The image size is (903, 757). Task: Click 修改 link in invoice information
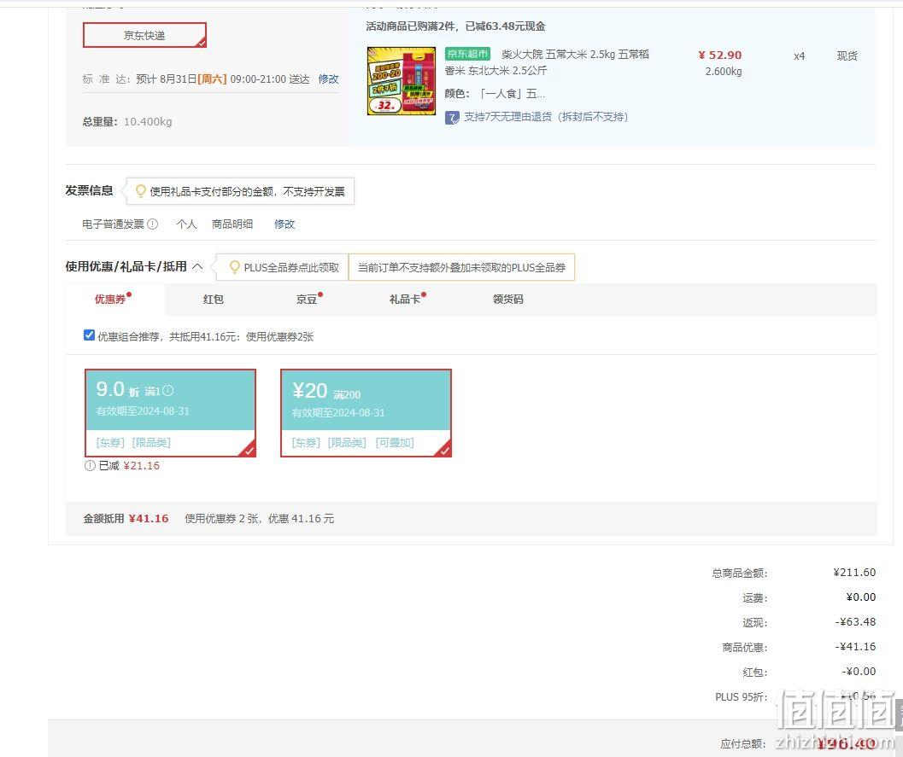(x=284, y=224)
